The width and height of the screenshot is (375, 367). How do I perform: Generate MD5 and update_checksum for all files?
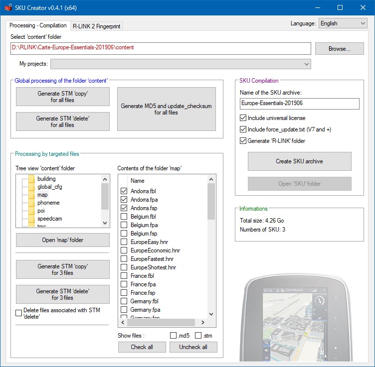[x=166, y=109]
